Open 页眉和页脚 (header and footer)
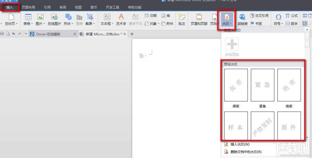The height and width of the screenshot is (158, 312). [x=199, y=17]
